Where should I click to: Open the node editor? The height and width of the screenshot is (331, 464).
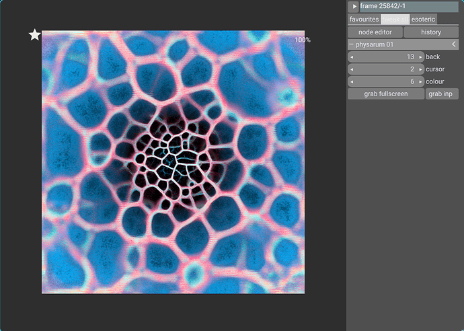pos(375,32)
